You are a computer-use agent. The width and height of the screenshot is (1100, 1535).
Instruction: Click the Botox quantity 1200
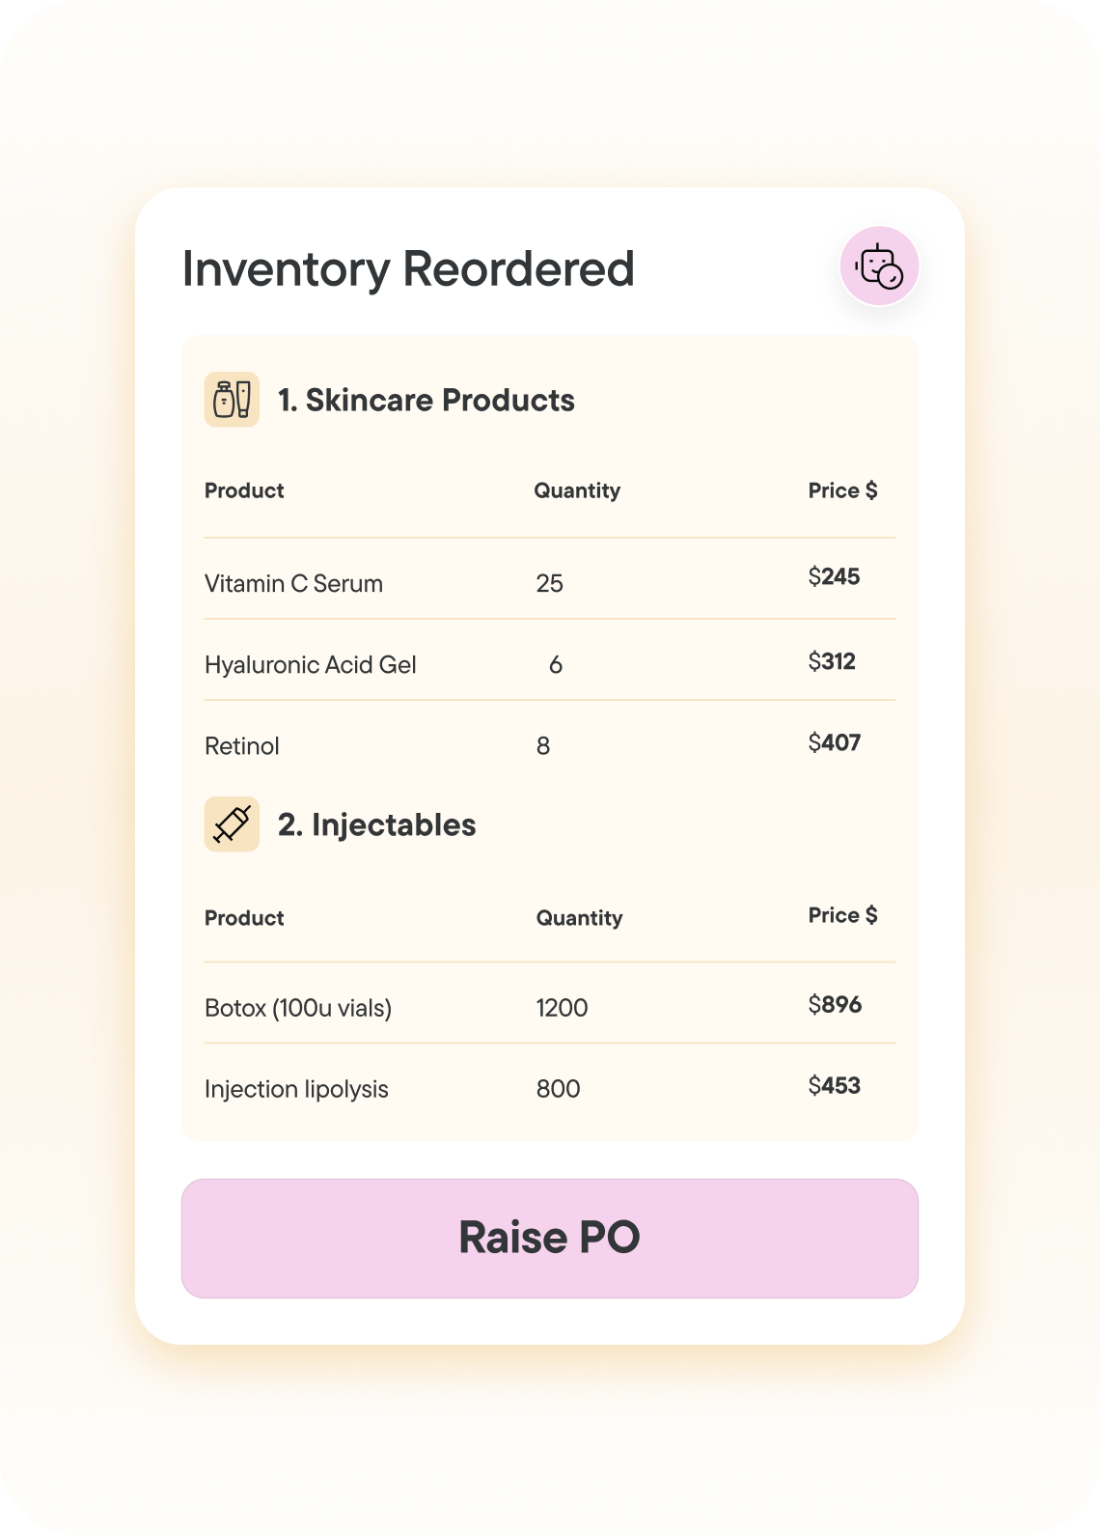pyautogui.click(x=562, y=1008)
